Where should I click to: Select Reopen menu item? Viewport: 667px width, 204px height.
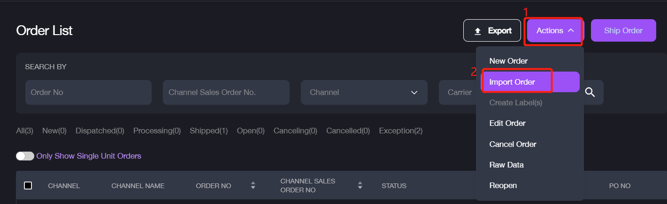click(x=503, y=185)
